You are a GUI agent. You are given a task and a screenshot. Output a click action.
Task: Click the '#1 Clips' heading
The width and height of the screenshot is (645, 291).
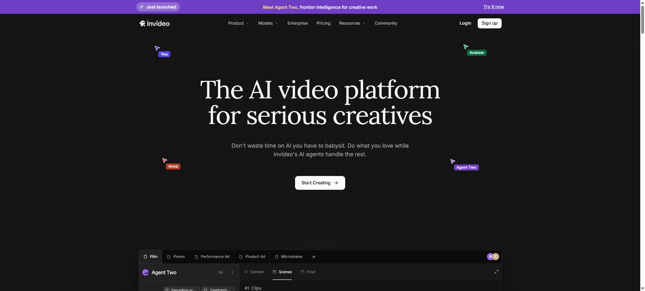[253, 288]
